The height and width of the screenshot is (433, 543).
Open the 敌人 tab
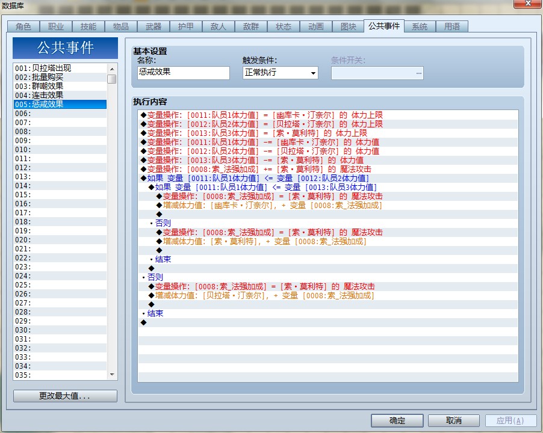(x=218, y=26)
